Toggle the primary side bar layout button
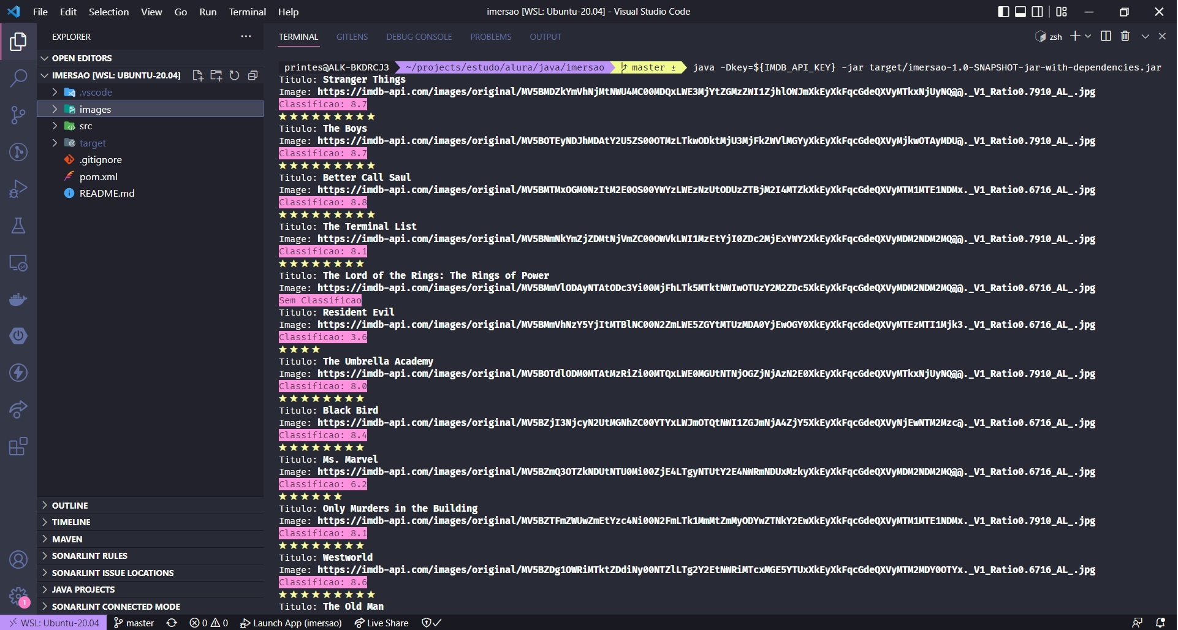 [x=1003, y=12]
